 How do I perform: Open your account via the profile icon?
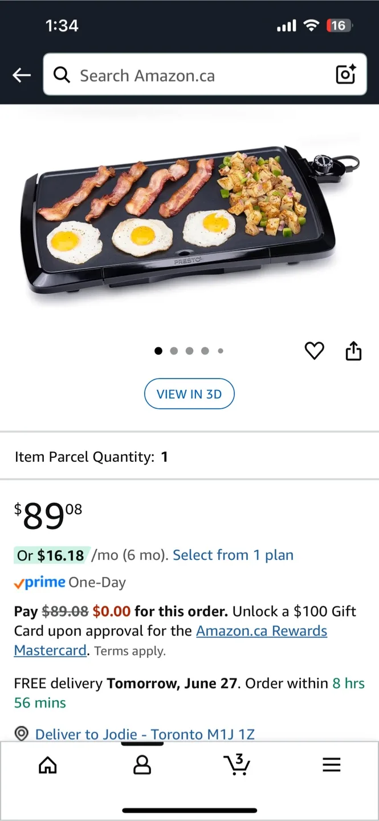click(x=142, y=765)
